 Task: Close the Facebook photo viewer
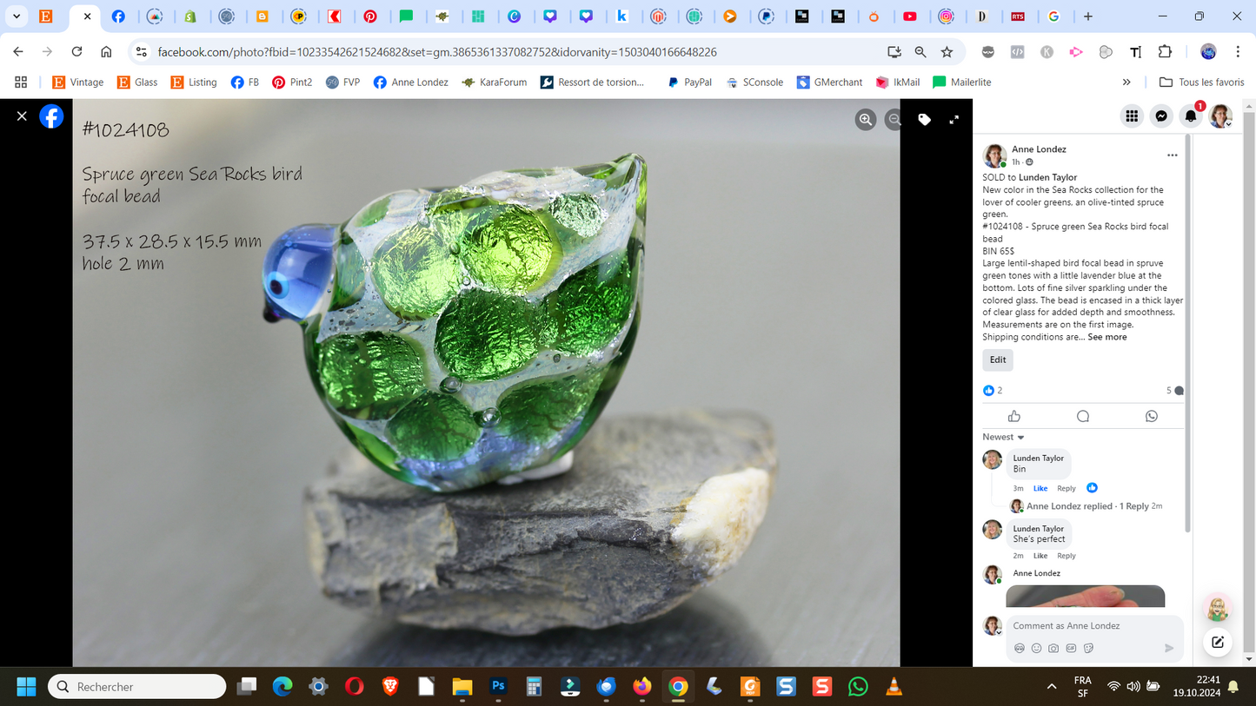(x=22, y=116)
